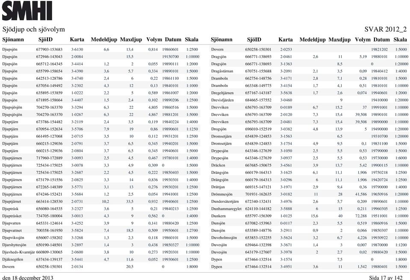Select the lake name 'Djuvheds-Kvarntjär'
Image resolution: width=410 pixels, height=280 pixels.
click(x=18, y=252)
